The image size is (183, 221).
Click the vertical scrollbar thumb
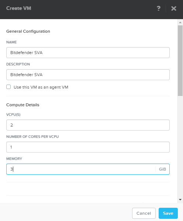pyautogui.click(x=180, y=61)
